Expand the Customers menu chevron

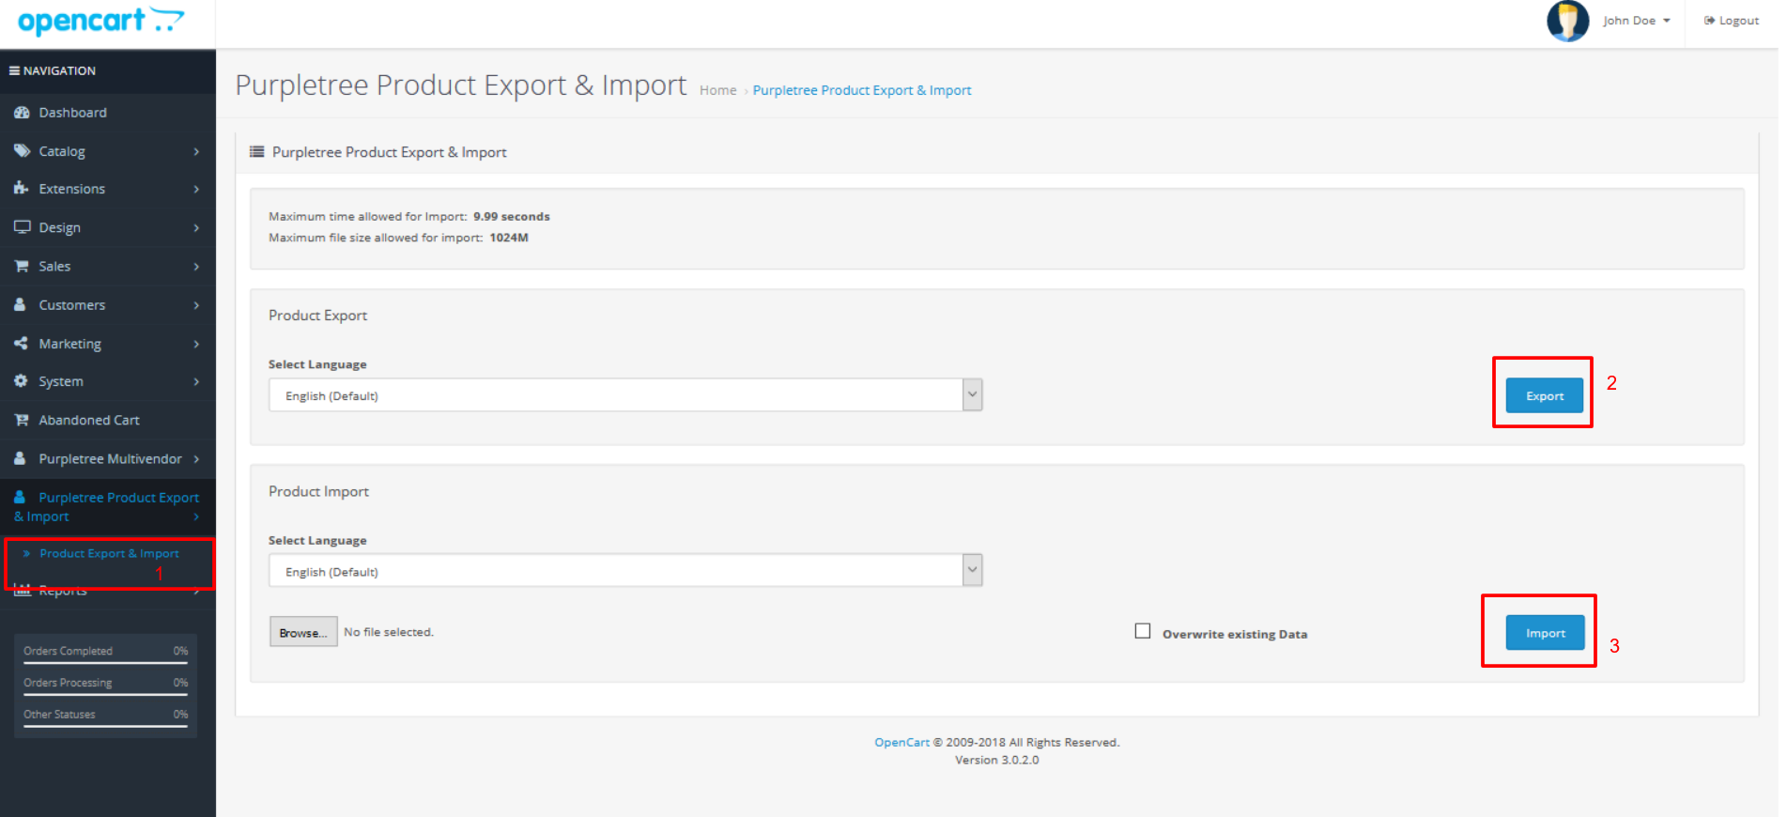pos(196,305)
